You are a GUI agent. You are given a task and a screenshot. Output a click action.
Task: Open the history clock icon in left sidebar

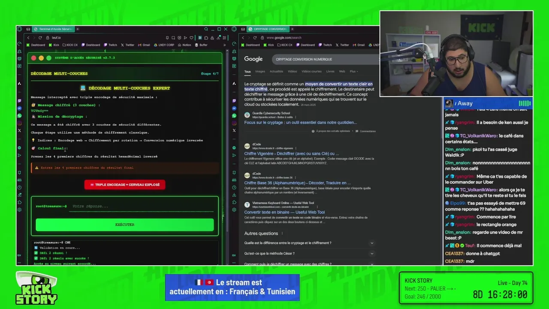(19, 188)
